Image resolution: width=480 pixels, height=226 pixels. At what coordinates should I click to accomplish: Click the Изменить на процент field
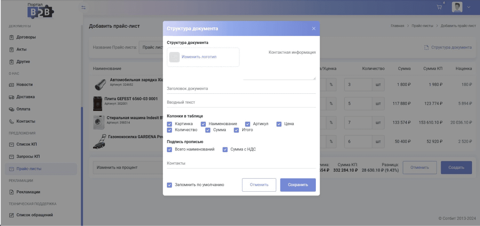click(x=129, y=167)
